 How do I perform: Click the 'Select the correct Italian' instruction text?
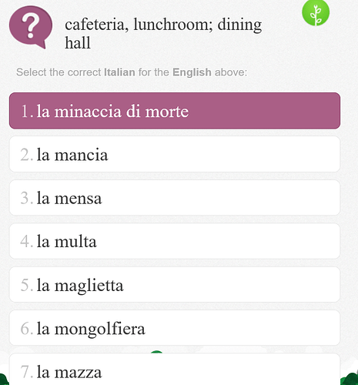click(132, 72)
